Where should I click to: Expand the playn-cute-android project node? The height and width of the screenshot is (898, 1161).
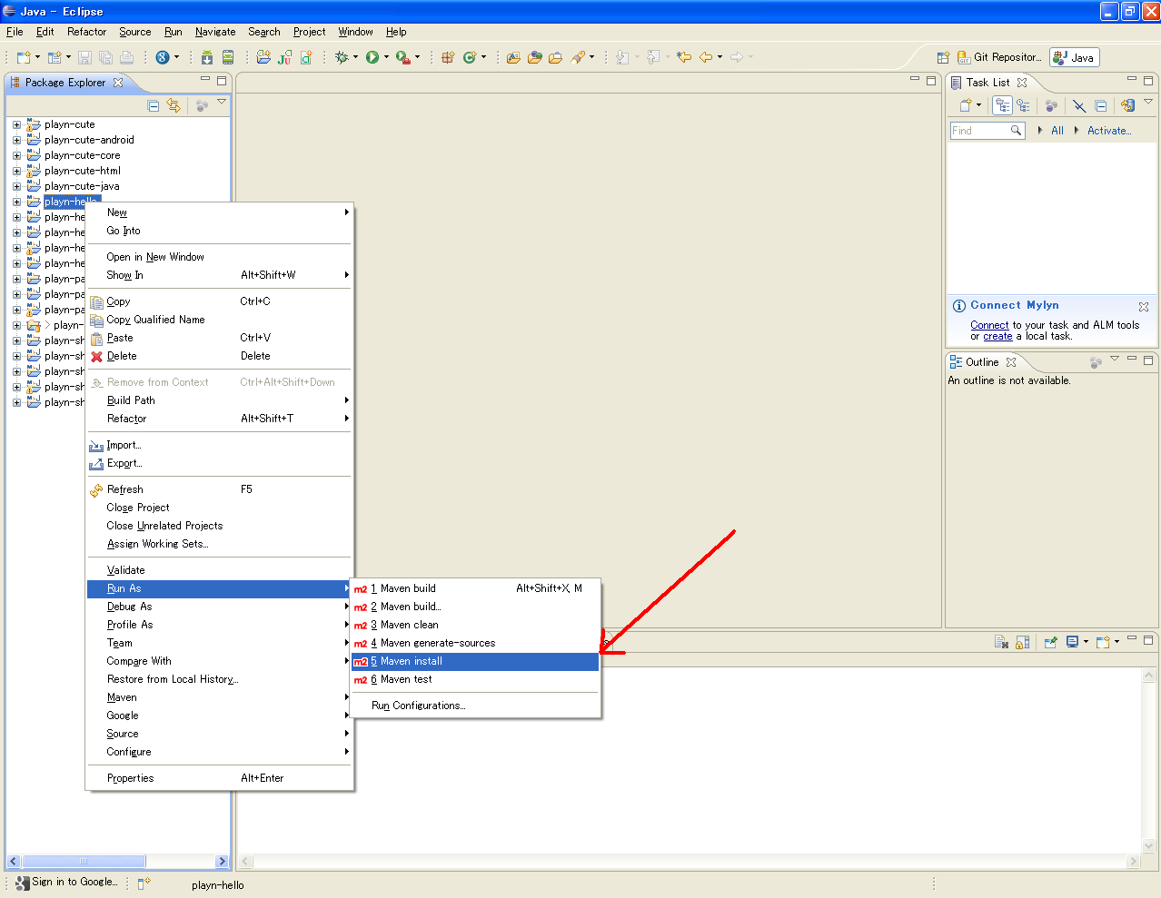point(16,140)
